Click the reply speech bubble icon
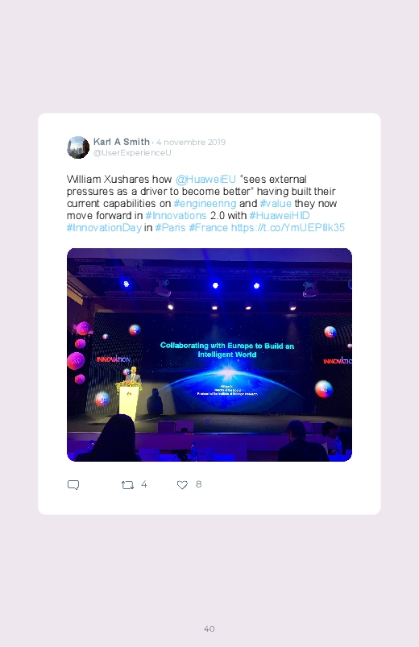Viewport: 419px width, 647px height. coord(73,485)
